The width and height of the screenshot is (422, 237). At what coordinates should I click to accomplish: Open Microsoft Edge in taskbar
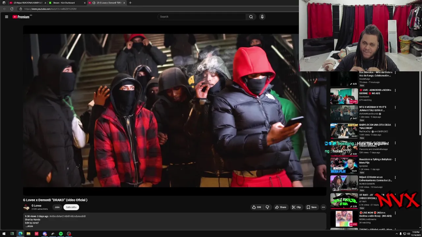click(20, 234)
